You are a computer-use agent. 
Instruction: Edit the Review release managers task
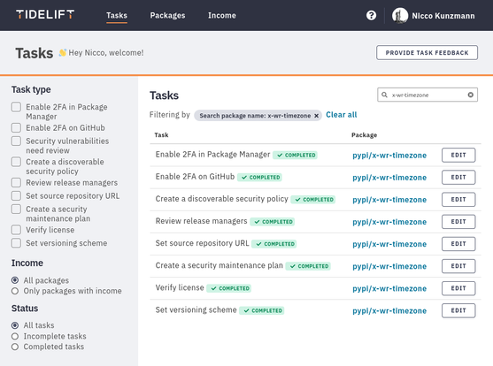458,222
